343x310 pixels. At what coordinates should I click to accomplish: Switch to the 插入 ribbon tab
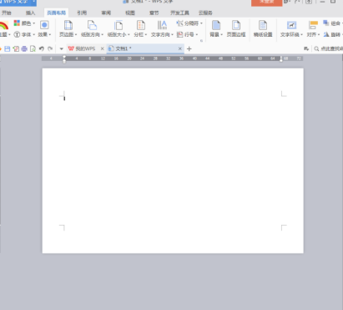[30, 13]
